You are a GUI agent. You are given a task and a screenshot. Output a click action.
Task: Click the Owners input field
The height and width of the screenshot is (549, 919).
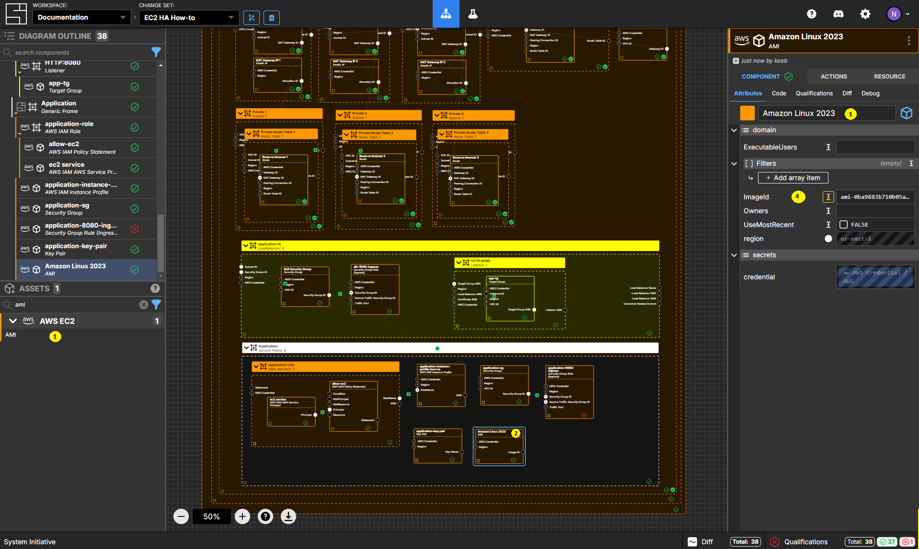pyautogui.click(x=875, y=211)
